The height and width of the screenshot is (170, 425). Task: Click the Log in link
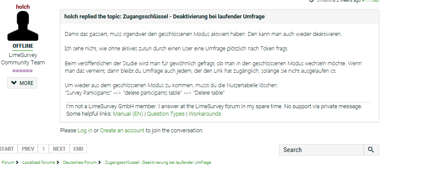[x=85, y=131]
